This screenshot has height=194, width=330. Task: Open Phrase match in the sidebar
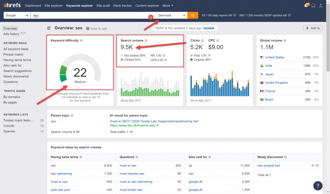[x=13, y=54]
